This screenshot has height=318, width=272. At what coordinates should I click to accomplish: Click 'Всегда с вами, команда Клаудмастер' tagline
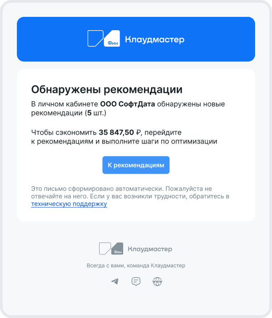pos(136,266)
